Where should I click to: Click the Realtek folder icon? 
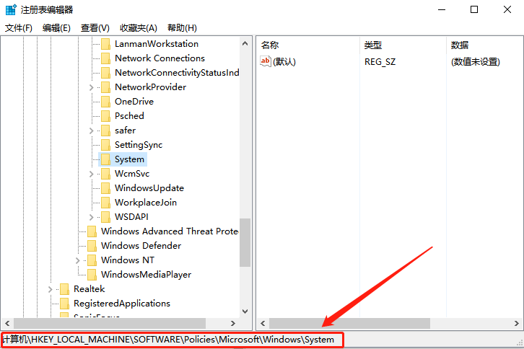click(64, 289)
